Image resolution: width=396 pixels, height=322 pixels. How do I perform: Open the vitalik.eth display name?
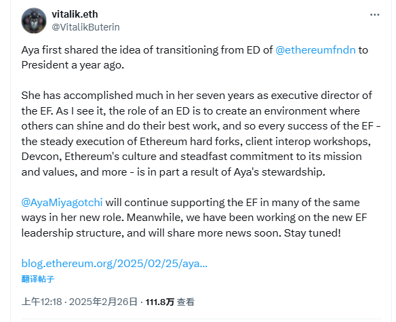(75, 14)
